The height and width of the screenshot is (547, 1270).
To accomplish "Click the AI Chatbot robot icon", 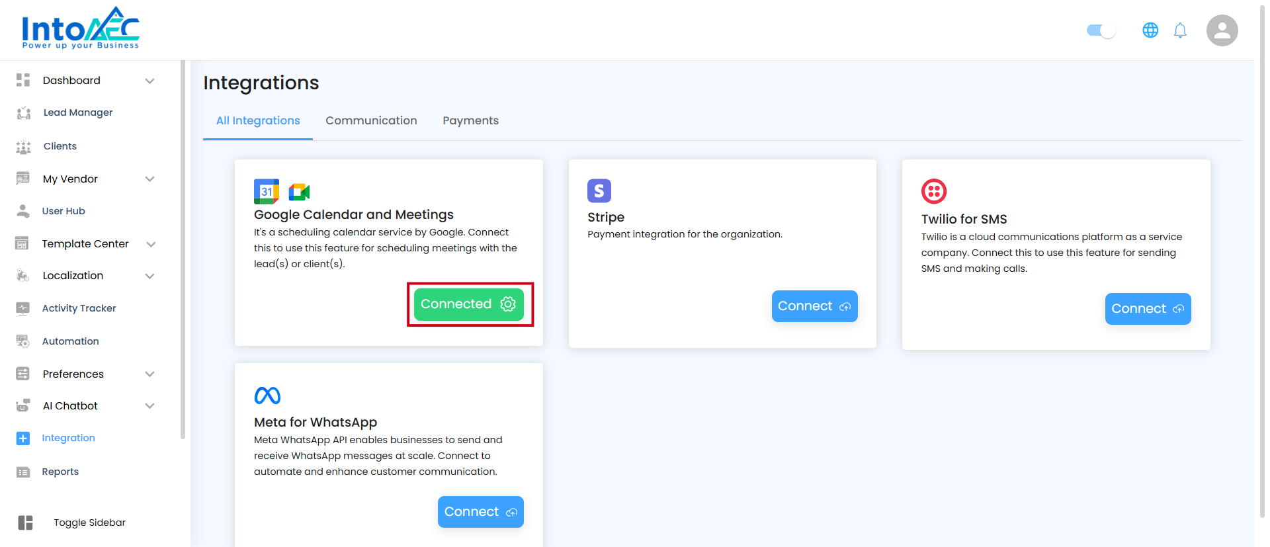I will click(23, 405).
